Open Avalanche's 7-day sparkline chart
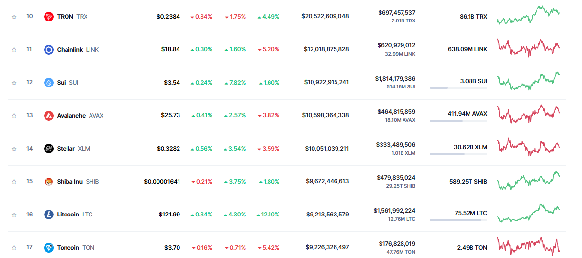582x258 pixels. click(x=529, y=114)
